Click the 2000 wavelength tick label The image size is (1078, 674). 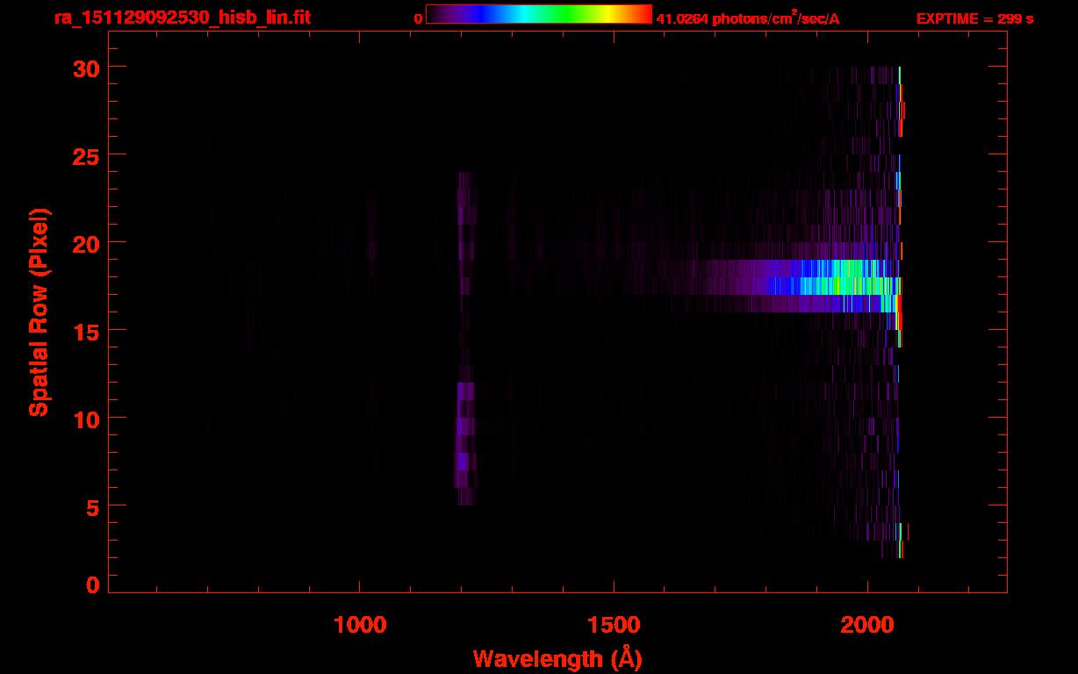click(x=867, y=625)
